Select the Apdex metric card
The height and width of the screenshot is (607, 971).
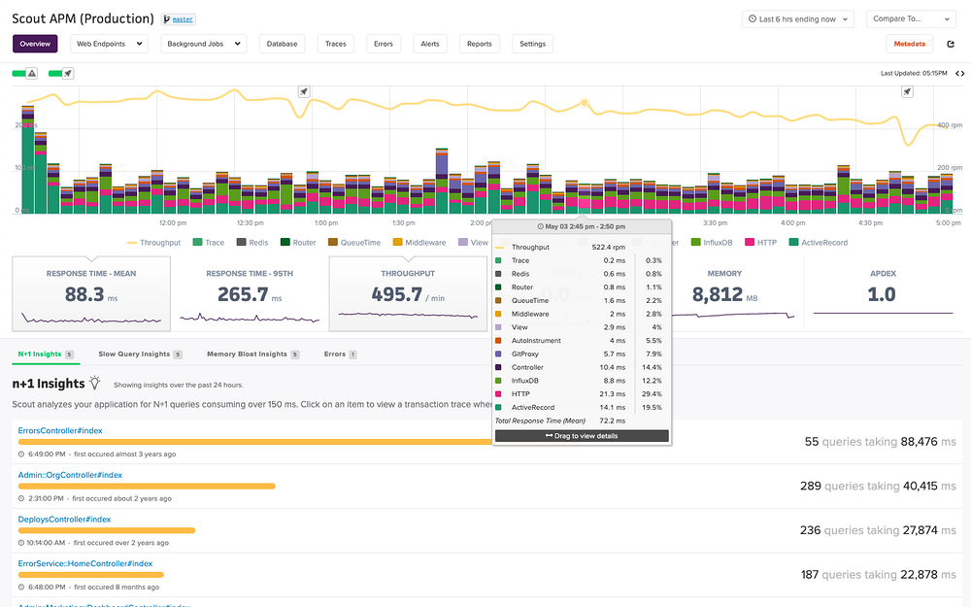(883, 294)
